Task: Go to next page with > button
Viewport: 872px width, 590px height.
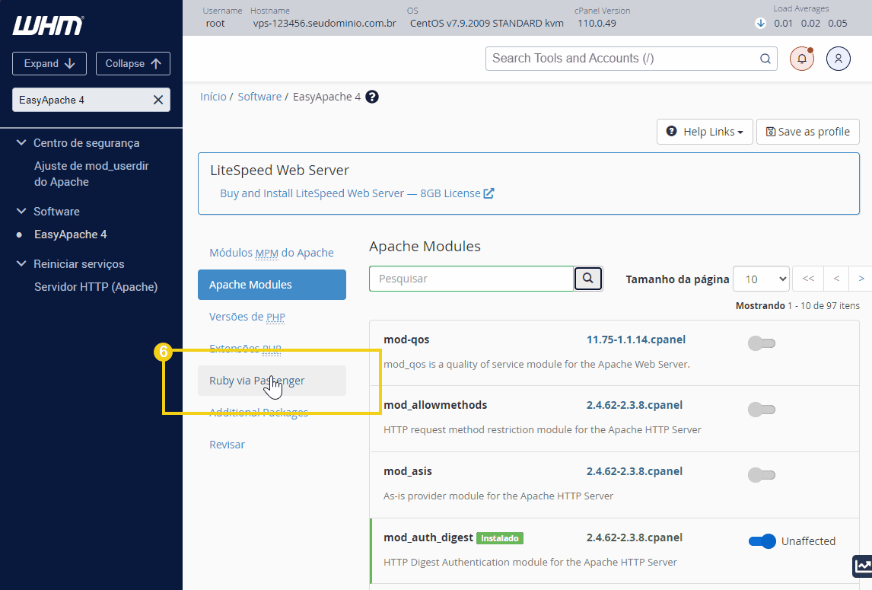Action: 861,279
